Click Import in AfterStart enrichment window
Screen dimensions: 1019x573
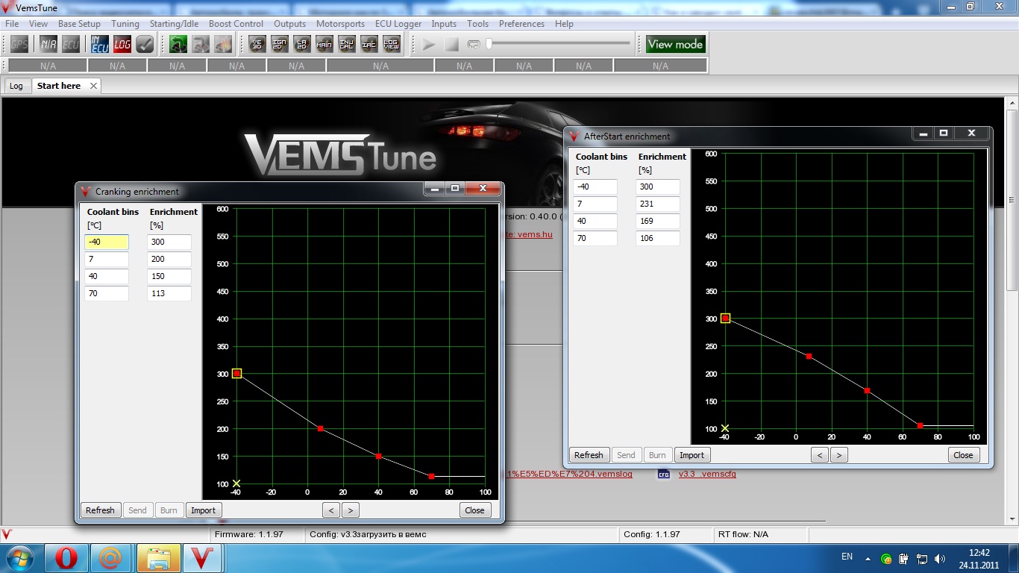coord(692,455)
